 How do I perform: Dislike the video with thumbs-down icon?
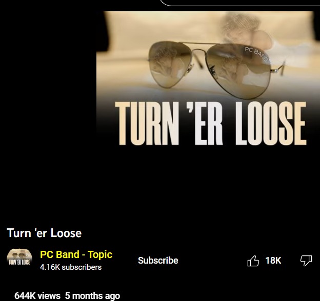pyautogui.click(x=306, y=261)
